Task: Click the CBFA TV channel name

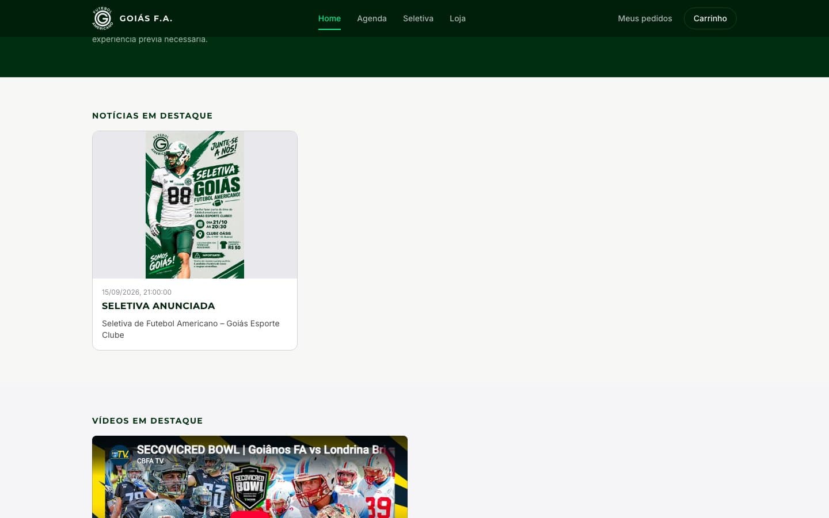Action: (x=150, y=461)
